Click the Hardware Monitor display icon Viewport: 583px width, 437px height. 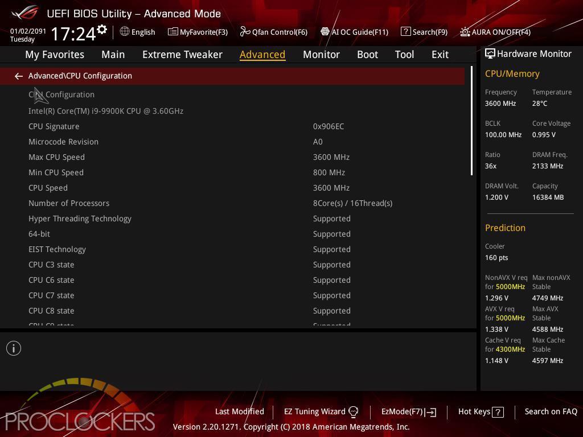490,53
